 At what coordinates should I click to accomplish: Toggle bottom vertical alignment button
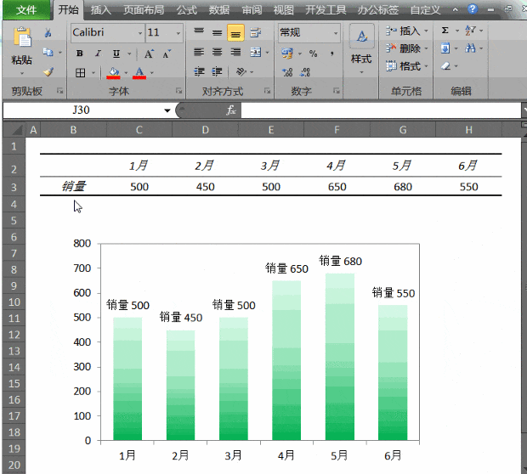click(x=235, y=33)
